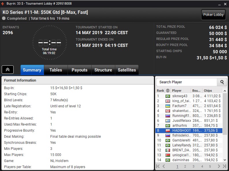229x171 pixels.
Task: Go to the last page of the player list
Action: [224, 166]
